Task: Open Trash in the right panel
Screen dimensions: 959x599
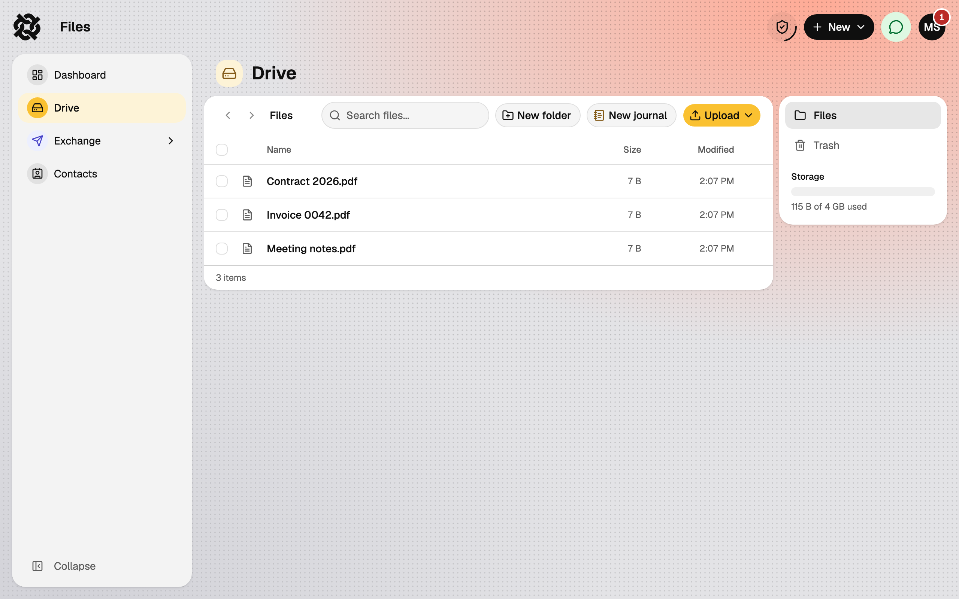Action: (863, 145)
